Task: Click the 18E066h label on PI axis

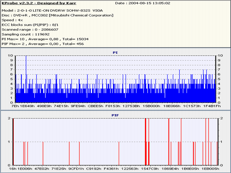Action: 172,106
